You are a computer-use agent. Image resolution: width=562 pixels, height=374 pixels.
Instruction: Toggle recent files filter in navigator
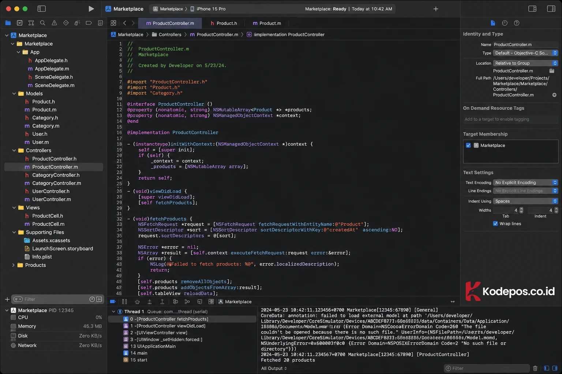tap(92, 299)
